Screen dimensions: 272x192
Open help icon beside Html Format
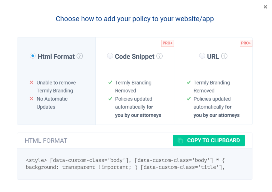[x=80, y=56]
